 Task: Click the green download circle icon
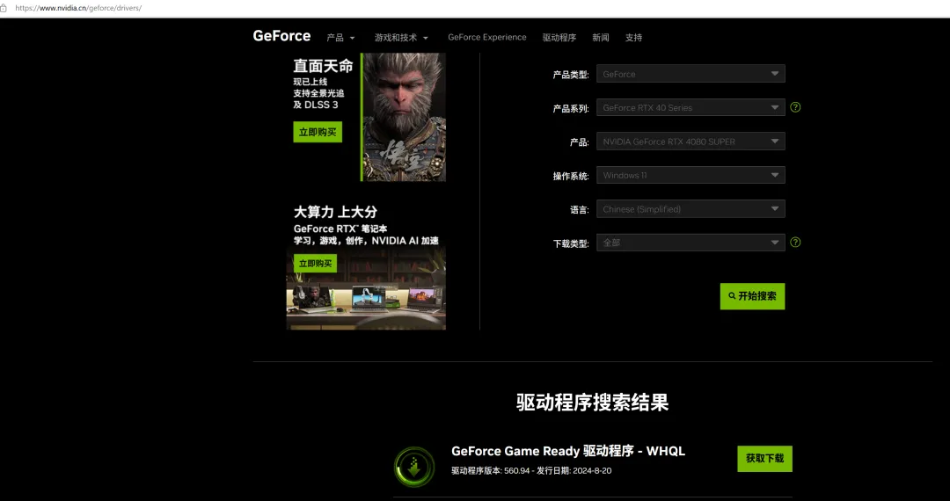tap(414, 467)
